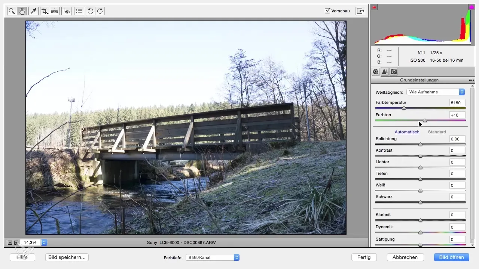Open the Farbtiefe 8 Bit/Kanal dropdown
Screen dimensions: 479x269
coord(213,257)
